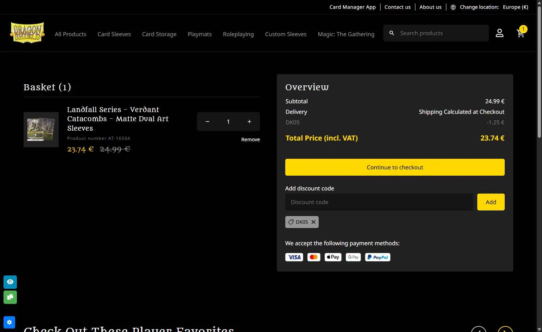
Task: Click the Google Pay icon
Action: pos(353,257)
